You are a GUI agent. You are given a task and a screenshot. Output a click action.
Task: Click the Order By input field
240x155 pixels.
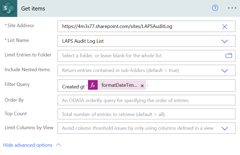(x=146, y=100)
